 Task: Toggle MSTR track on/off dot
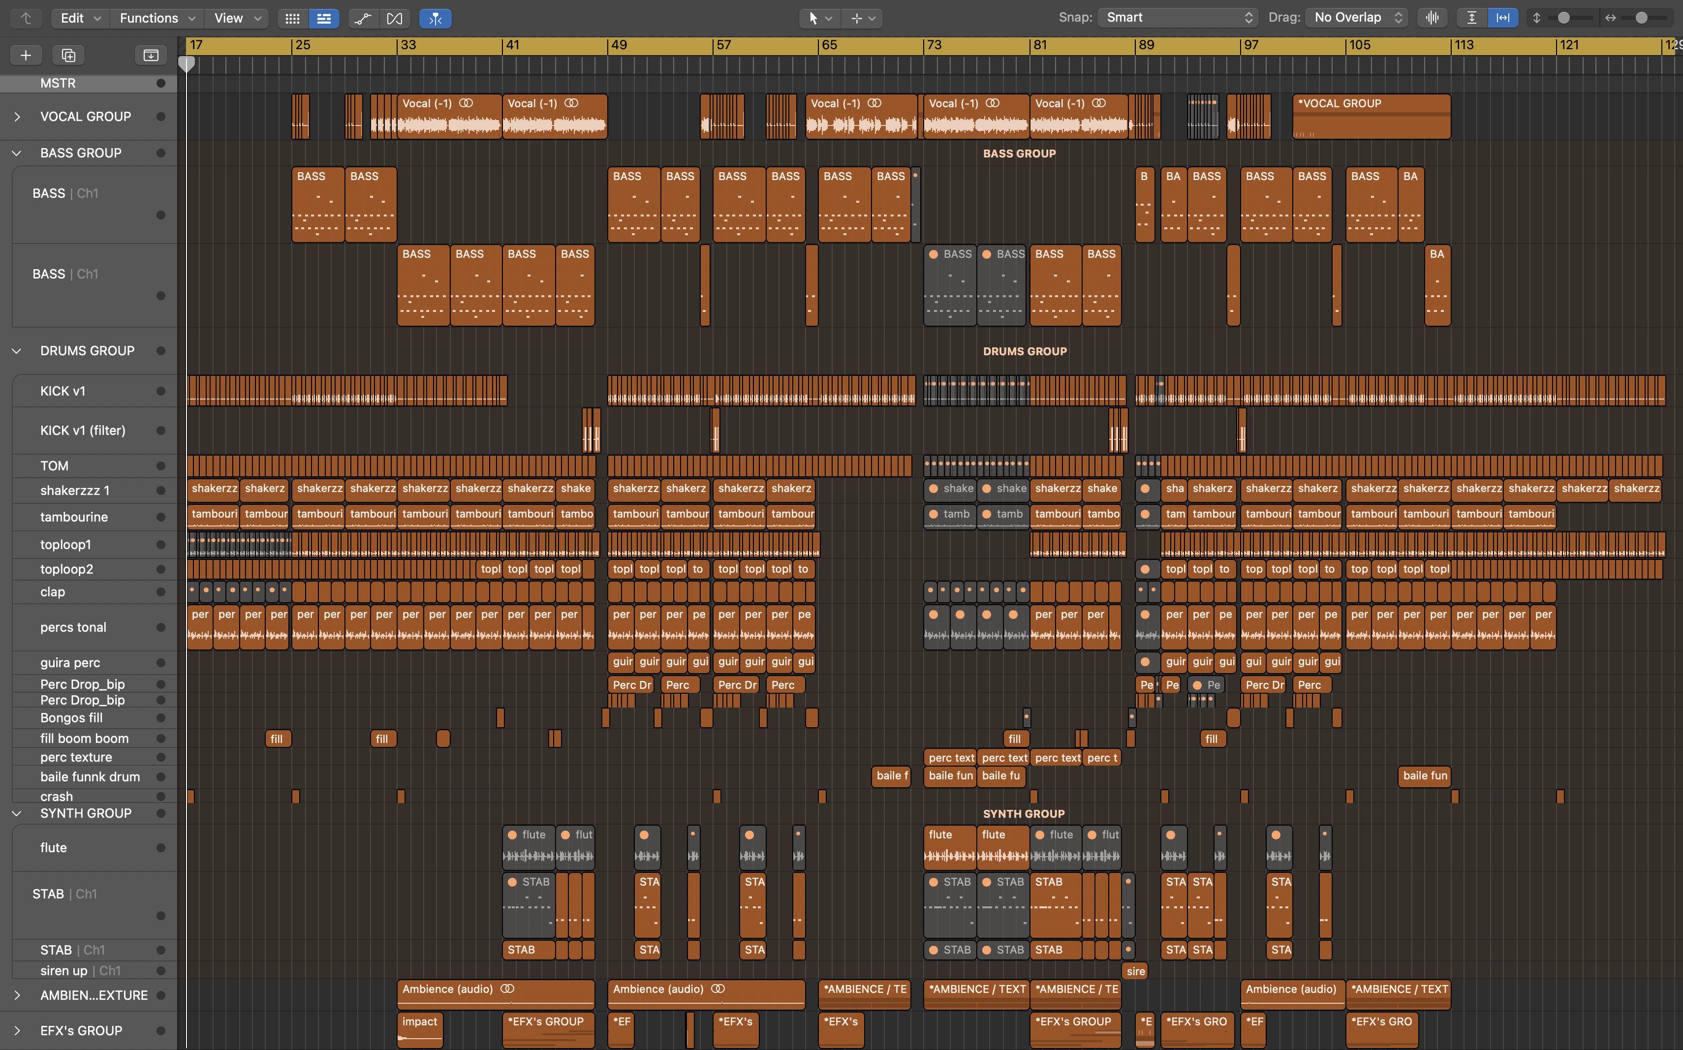point(160,83)
